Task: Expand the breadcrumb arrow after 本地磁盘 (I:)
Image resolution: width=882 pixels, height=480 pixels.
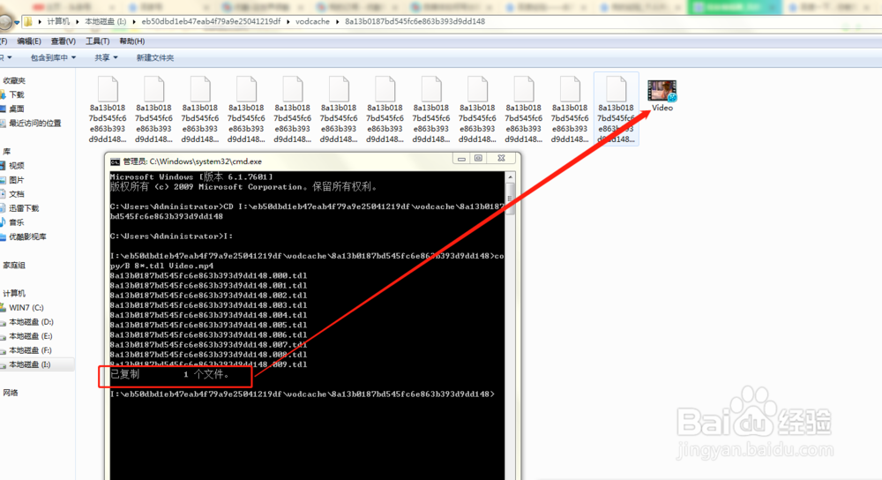Action: pyautogui.click(x=134, y=21)
